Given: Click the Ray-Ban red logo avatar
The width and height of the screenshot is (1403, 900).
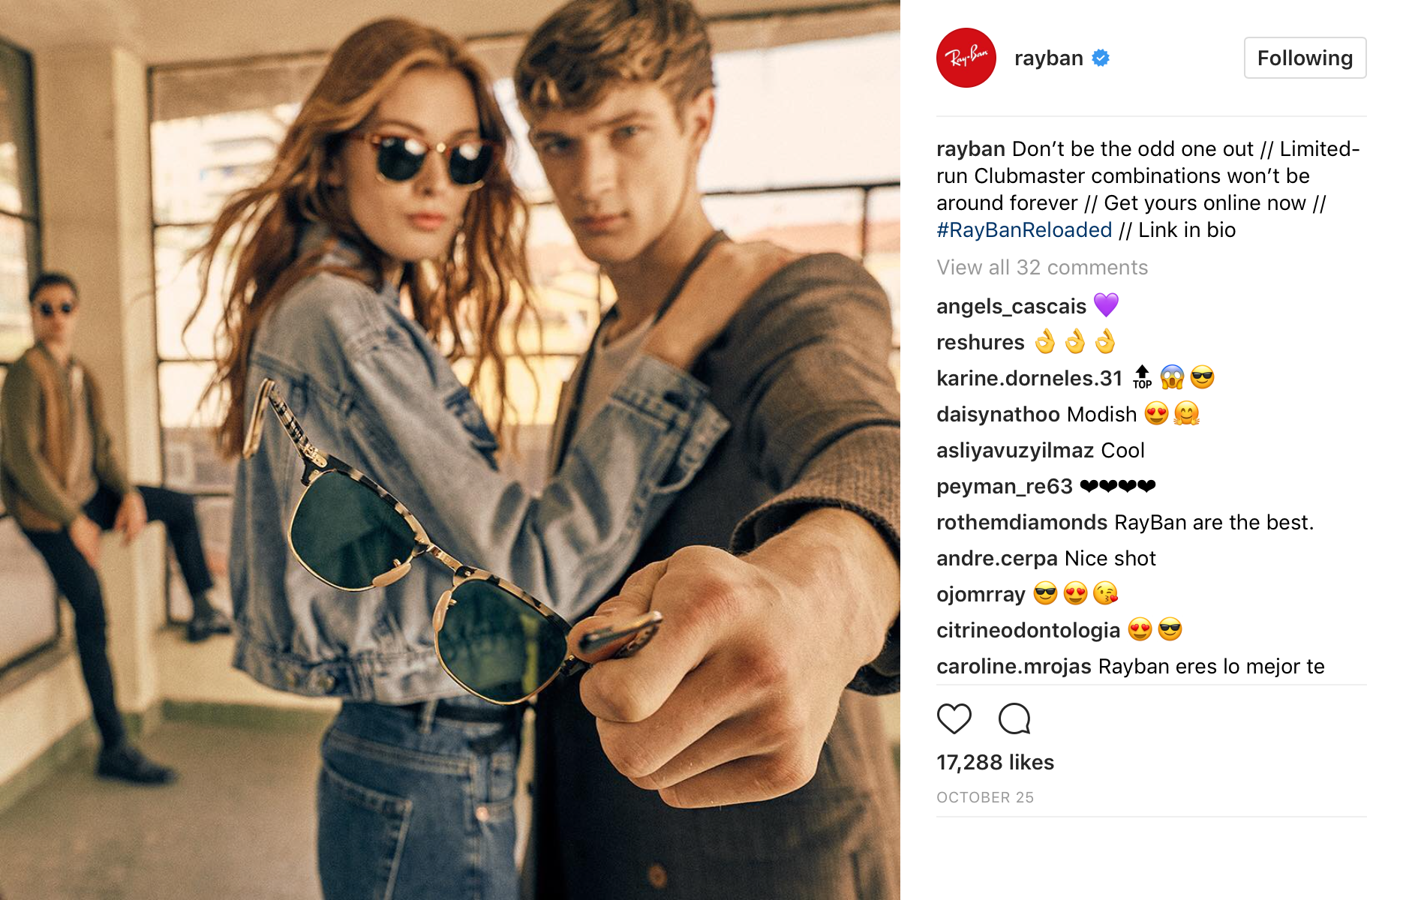Looking at the screenshot, I should pyautogui.click(x=966, y=58).
